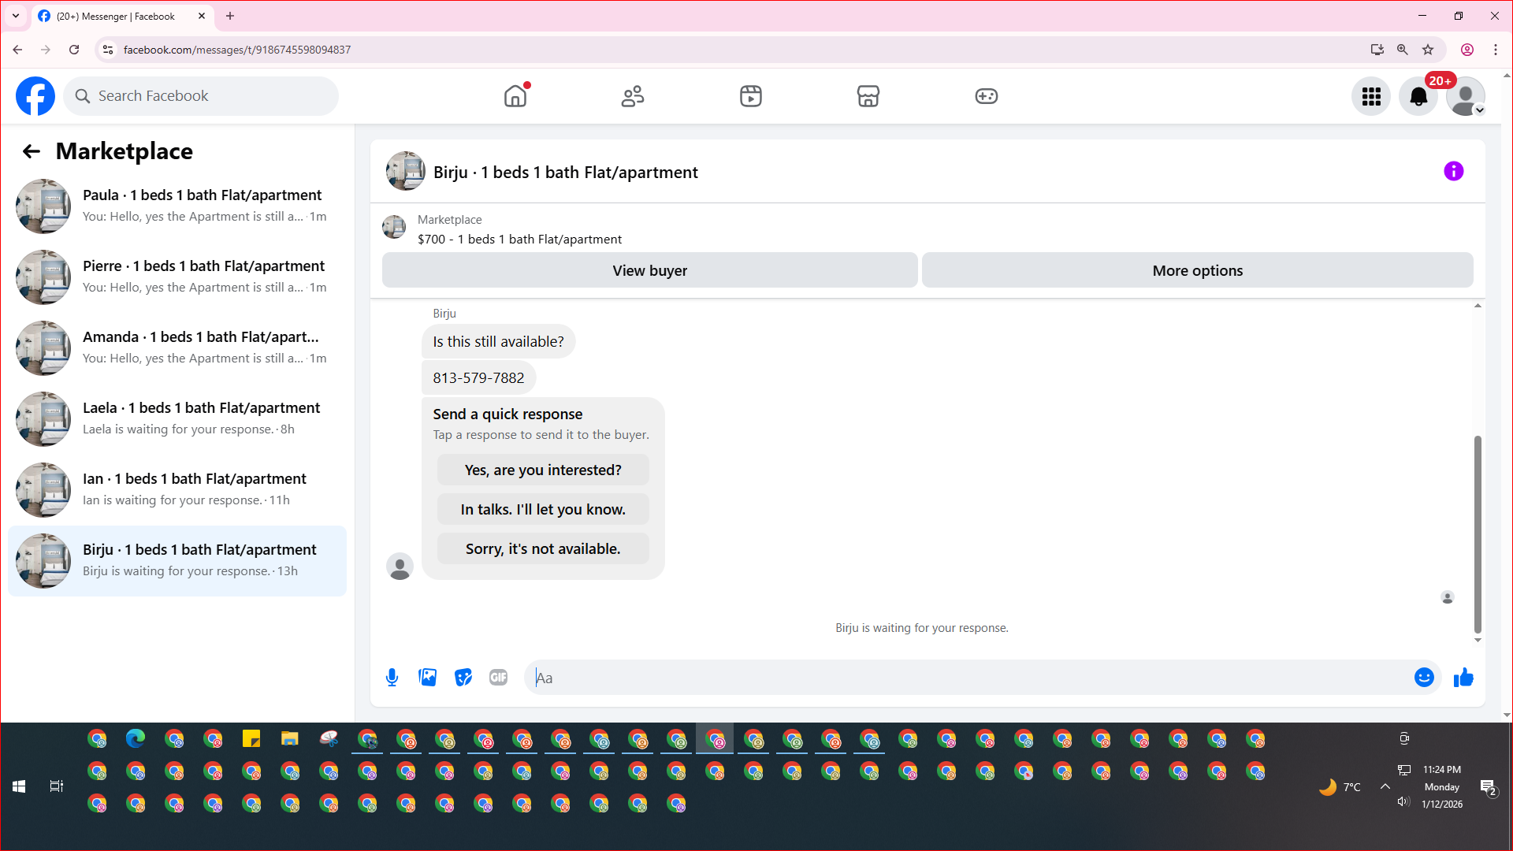The width and height of the screenshot is (1513, 851).
Task: Send a thumbs up like
Action: [1463, 678]
